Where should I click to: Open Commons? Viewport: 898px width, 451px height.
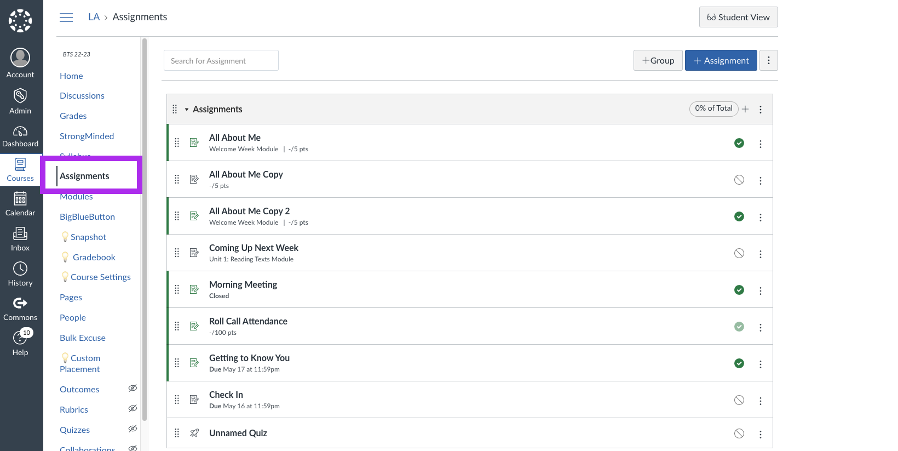click(x=20, y=309)
